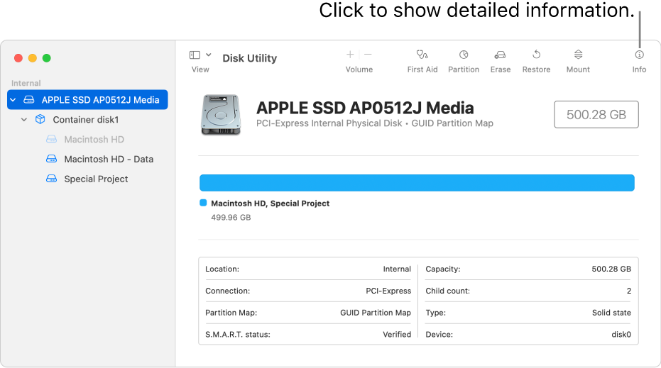Click the Macintosh HD - Data drive icon
The width and height of the screenshot is (661, 368).
(x=51, y=159)
